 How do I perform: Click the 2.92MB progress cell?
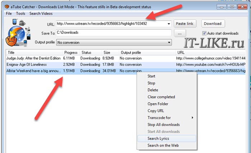tap(69, 64)
